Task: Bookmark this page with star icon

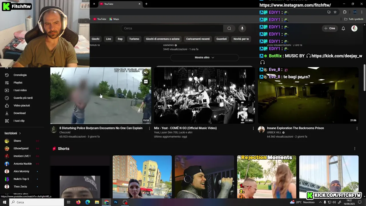Action: coord(335,12)
